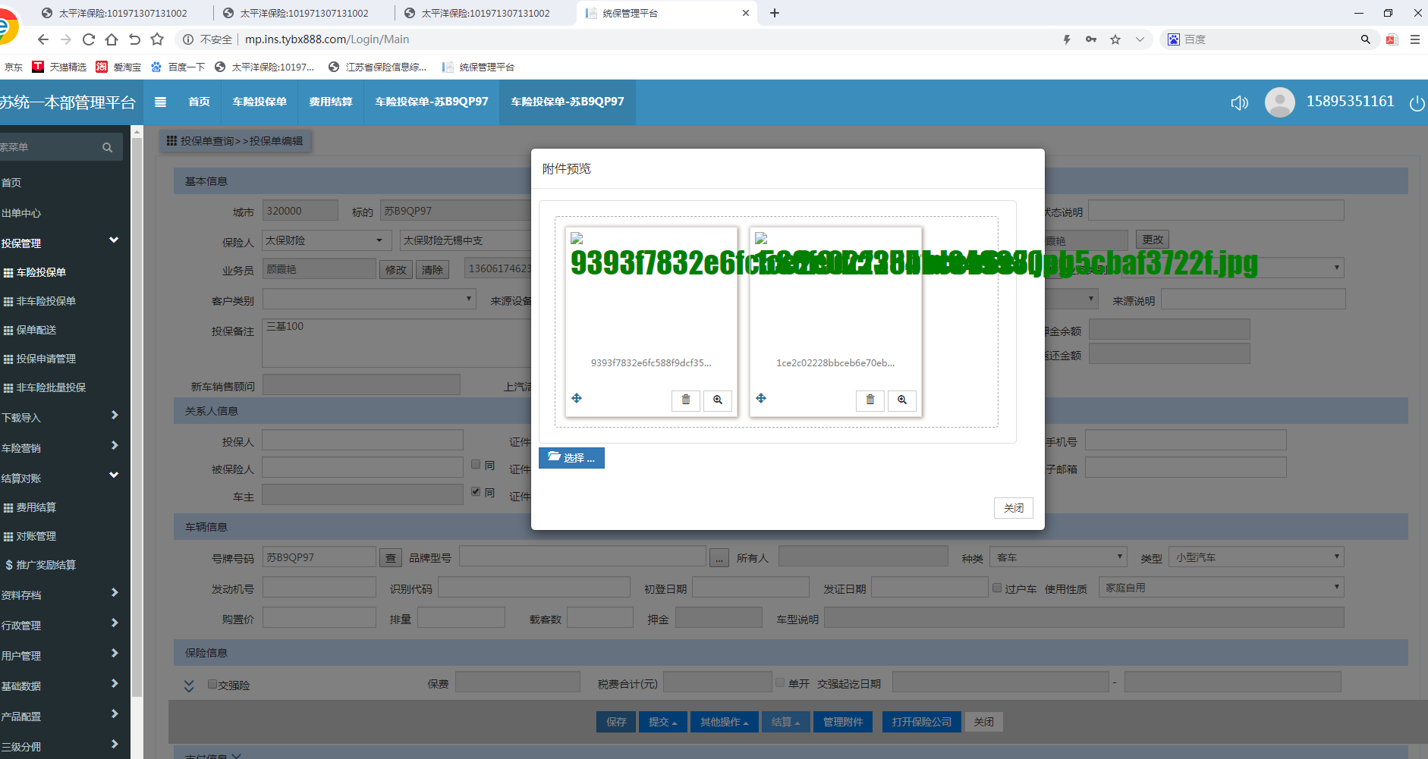Screen dimensions: 1428x759
Task: Enable the 交强险 checkbox
Action: click(212, 684)
